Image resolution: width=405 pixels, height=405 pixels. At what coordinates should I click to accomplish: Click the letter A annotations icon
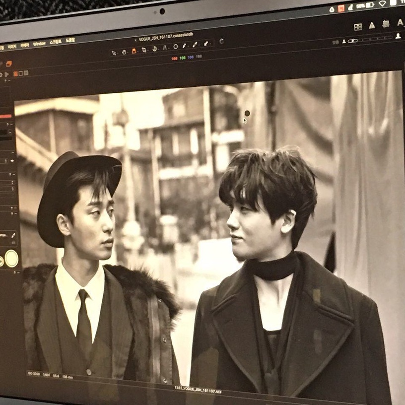pos(401,22)
